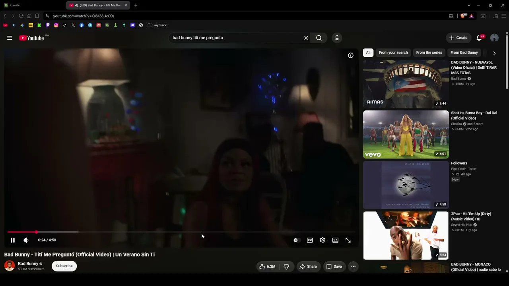
Task: Open the Instagram bookmark
Action: (x=56, y=25)
